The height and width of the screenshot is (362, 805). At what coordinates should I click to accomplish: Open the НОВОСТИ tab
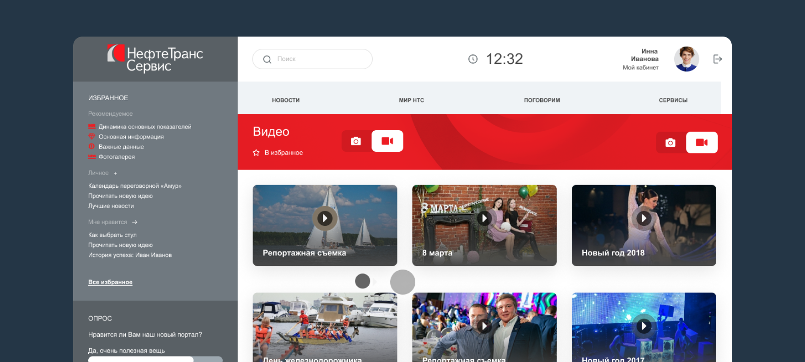[285, 100]
